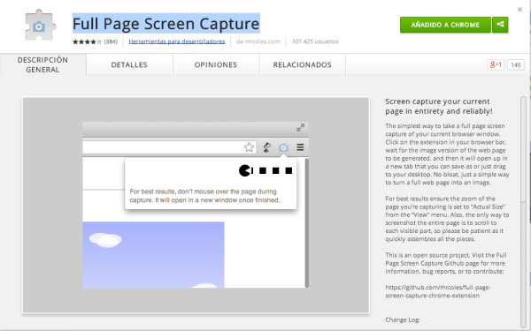Click the bookmark star in screenshot
The image size is (531, 331).
click(x=249, y=147)
